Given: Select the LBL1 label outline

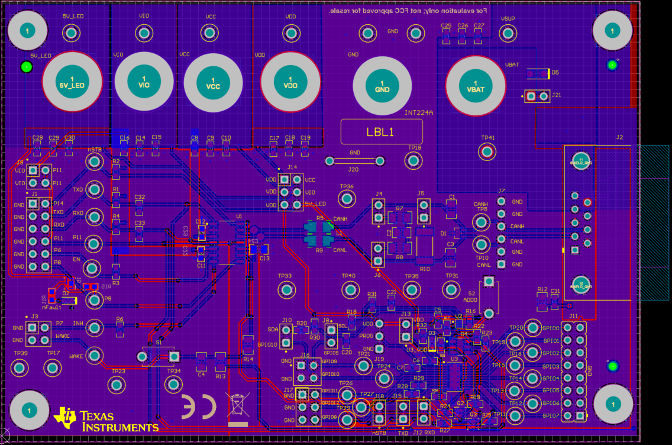Looking at the screenshot, I should [x=382, y=132].
